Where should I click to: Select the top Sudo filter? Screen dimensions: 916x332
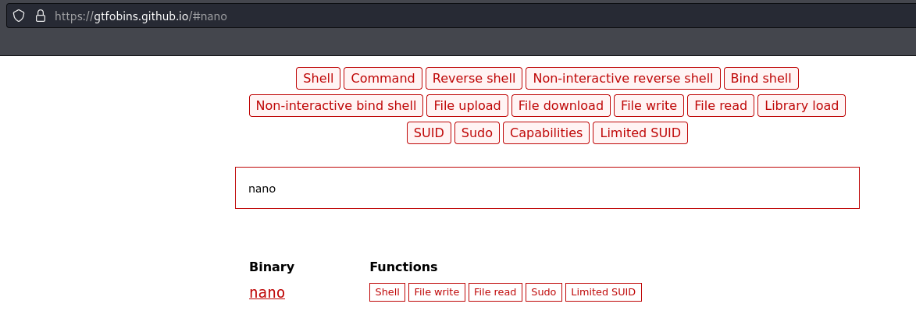click(476, 132)
